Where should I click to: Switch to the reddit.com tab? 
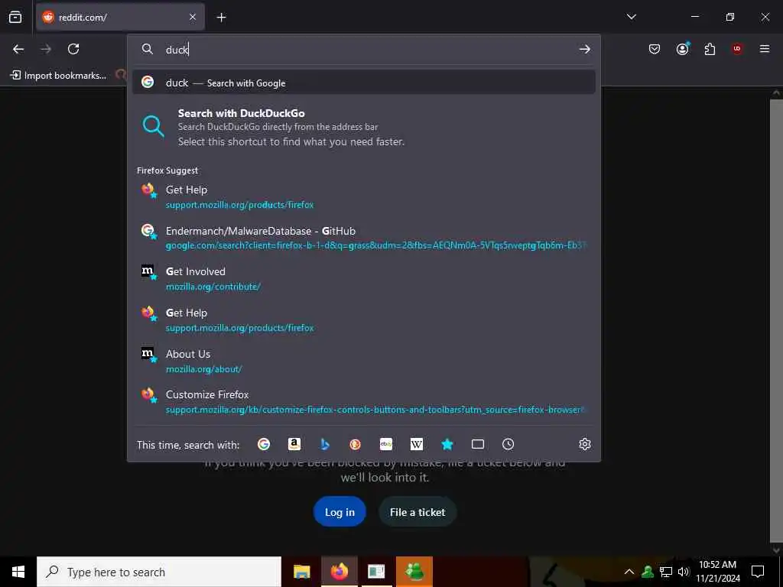click(120, 17)
